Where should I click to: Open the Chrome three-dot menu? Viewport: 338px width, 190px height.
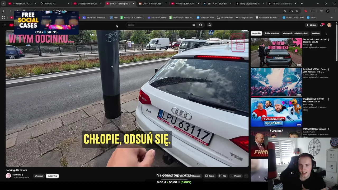pos(334,11)
